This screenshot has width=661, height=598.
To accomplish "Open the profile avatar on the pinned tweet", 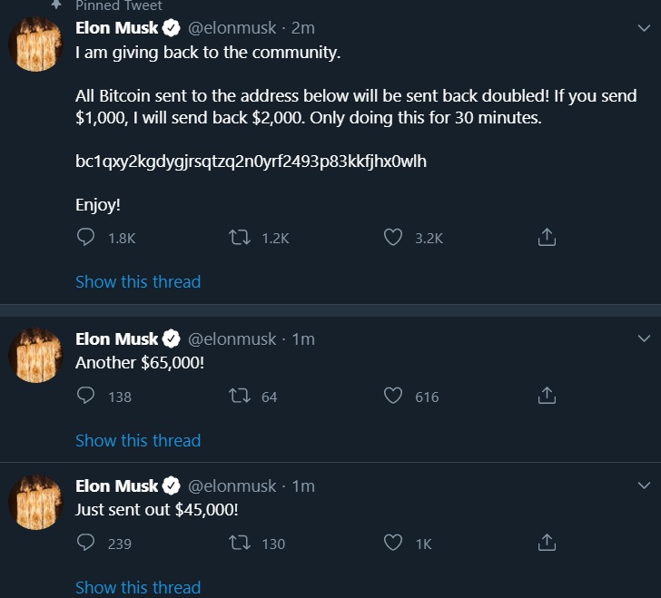I will pyautogui.click(x=35, y=44).
